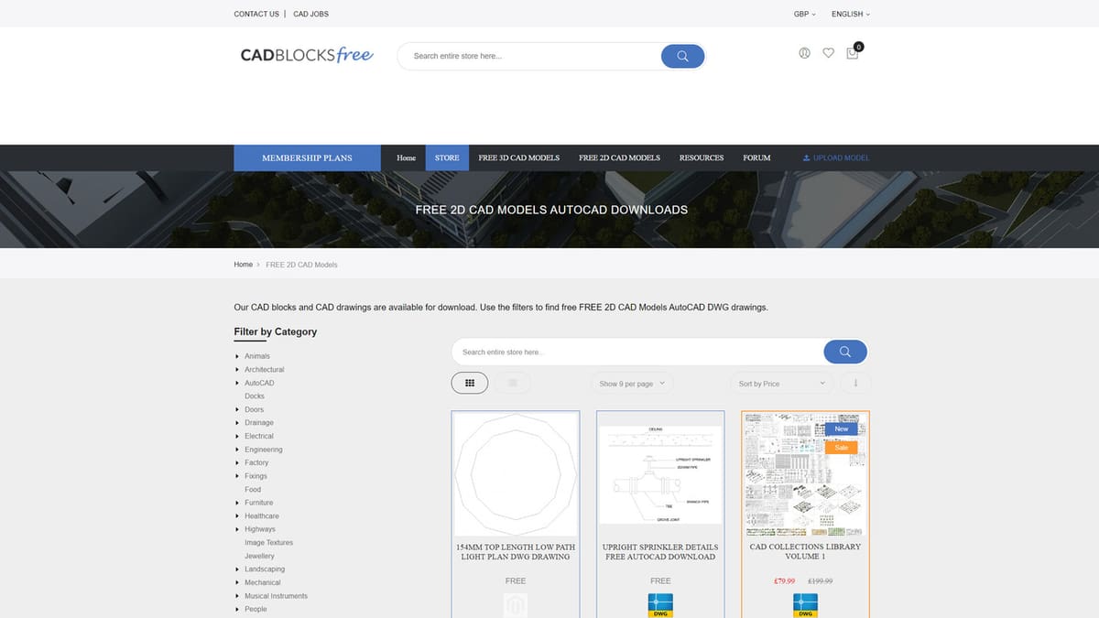Expand the Animals category arrow
The image size is (1099, 618).
pyautogui.click(x=237, y=356)
